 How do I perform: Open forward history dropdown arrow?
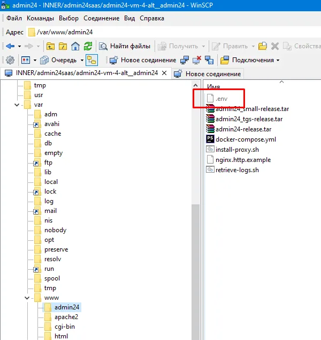pyautogui.click(x=38, y=46)
